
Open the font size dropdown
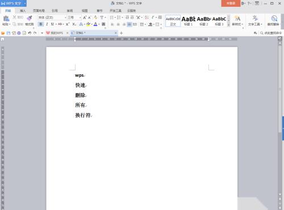tap(80, 18)
